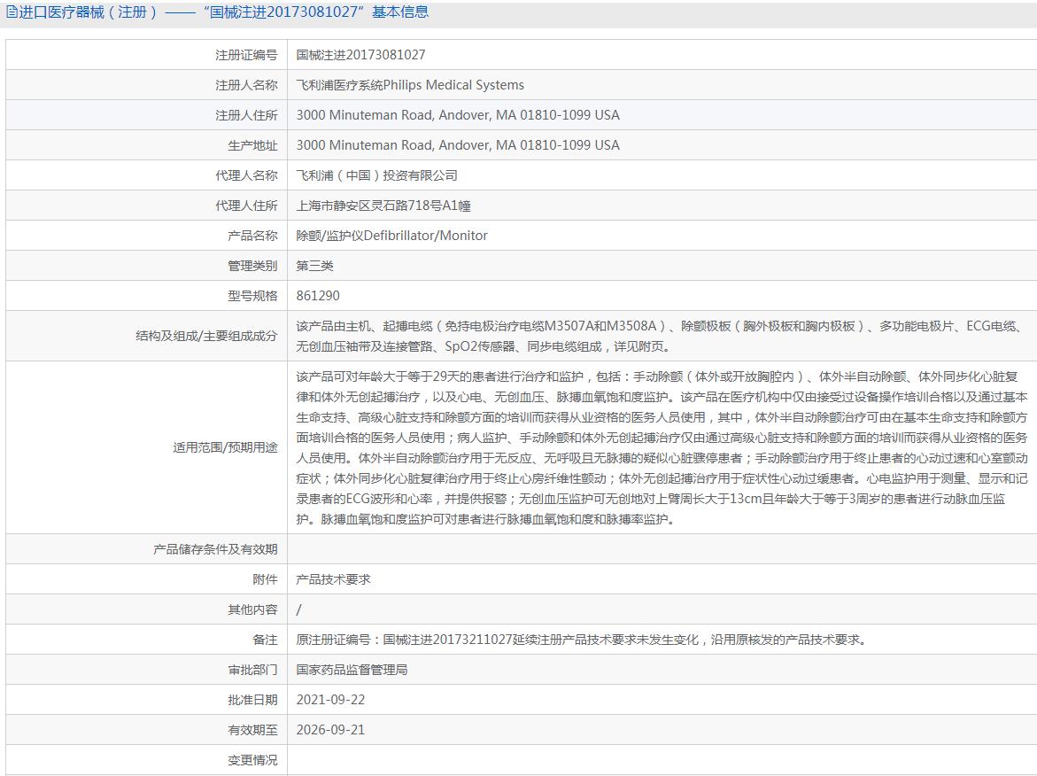Screen dimensions: 1037x776
Task: Select the 备注 row label
Action: click(x=265, y=640)
